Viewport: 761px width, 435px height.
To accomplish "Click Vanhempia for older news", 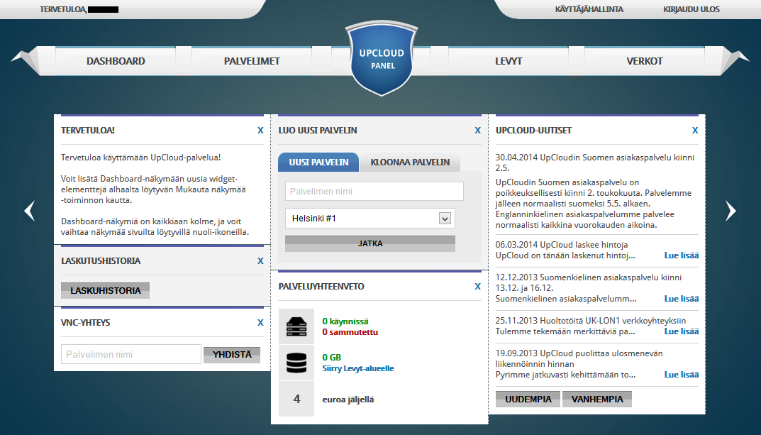I will click(x=597, y=399).
